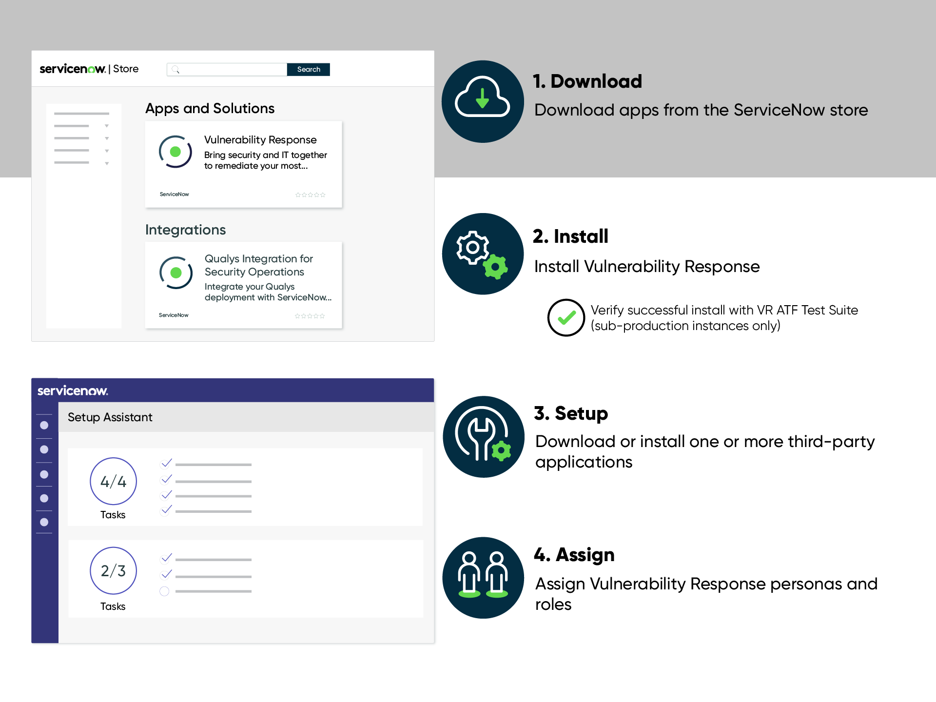Click the magnifier icon in store search
This screenshot has width=936, height=702.
click(x=176, y=70)
